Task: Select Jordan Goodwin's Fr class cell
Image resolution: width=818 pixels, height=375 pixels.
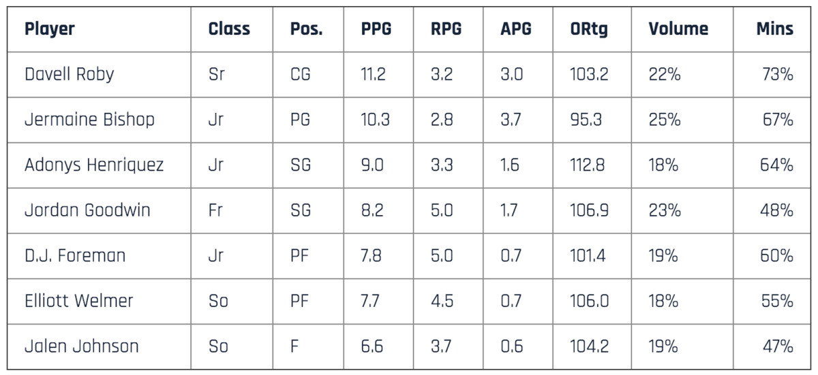Action: pos(216,210)
